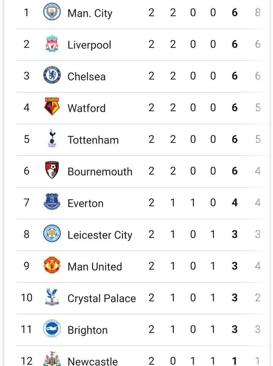Select the Tottenham team name
Screen dimensions: 273x366
pos(93,140)
